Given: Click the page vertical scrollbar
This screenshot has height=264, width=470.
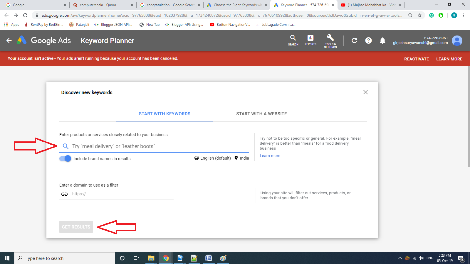Looking at the screenshot, I should click(469, 117).
